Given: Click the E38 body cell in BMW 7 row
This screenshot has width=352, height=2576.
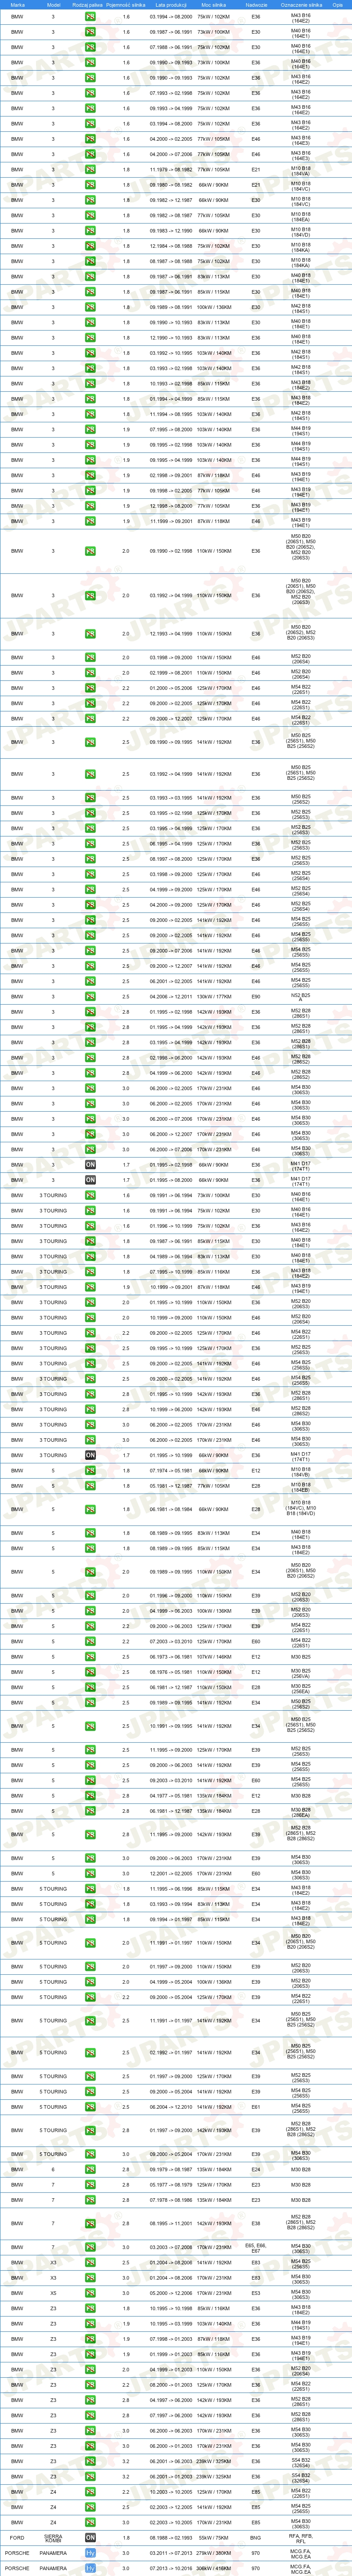Looking at the screenshot, I should coord(256,2224).
